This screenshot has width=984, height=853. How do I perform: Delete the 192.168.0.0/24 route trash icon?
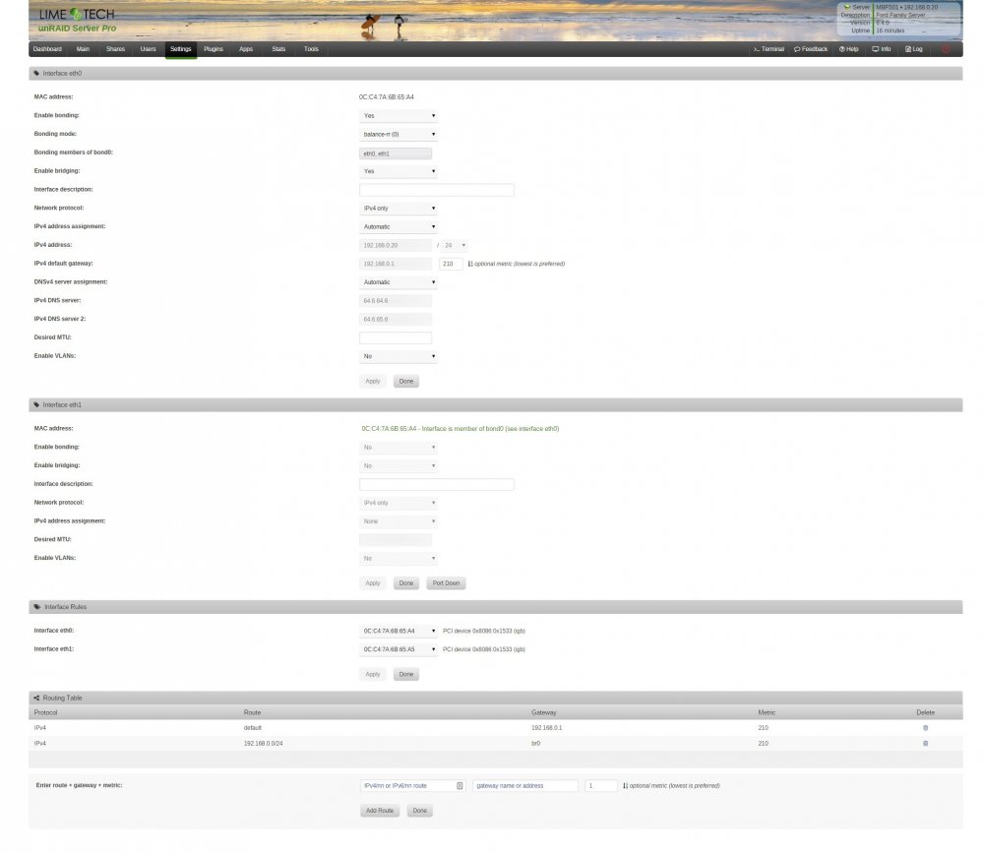(925, 743)
